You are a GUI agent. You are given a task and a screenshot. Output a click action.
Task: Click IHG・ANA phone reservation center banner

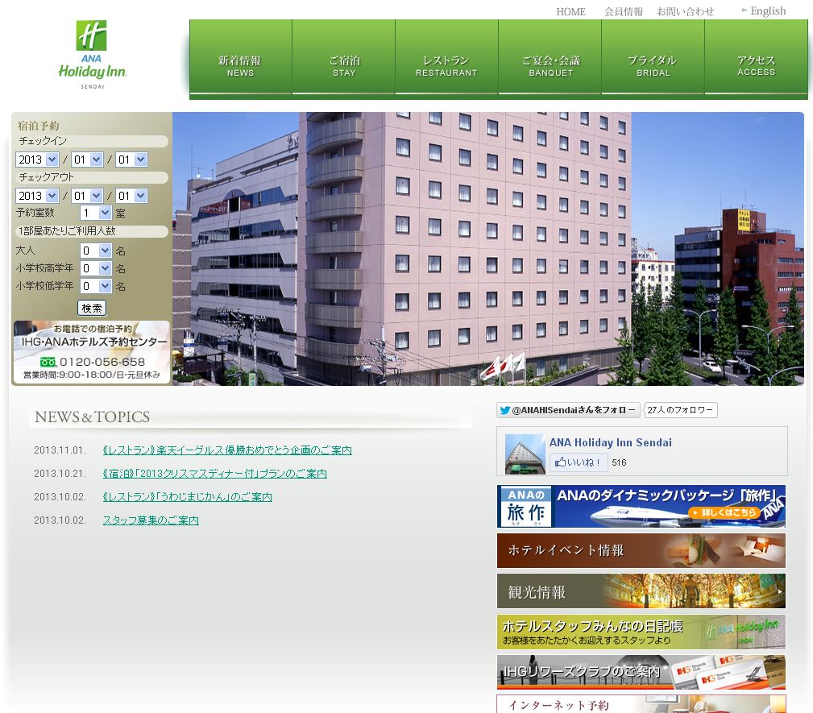[x=92, y=352]
